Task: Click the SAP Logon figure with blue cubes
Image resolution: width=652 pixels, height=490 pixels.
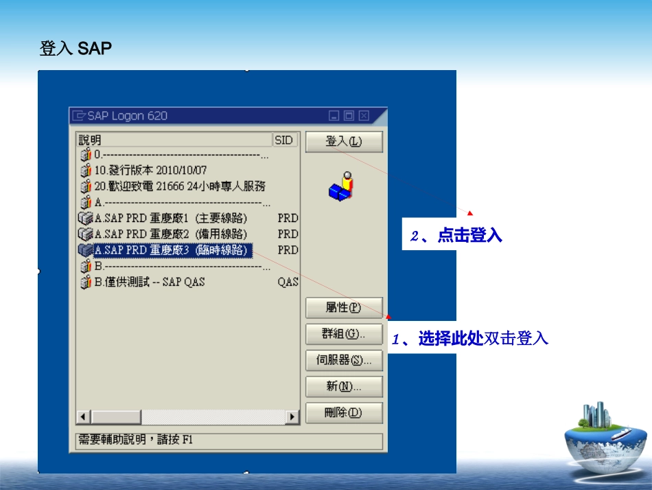Action: [341, 186]
